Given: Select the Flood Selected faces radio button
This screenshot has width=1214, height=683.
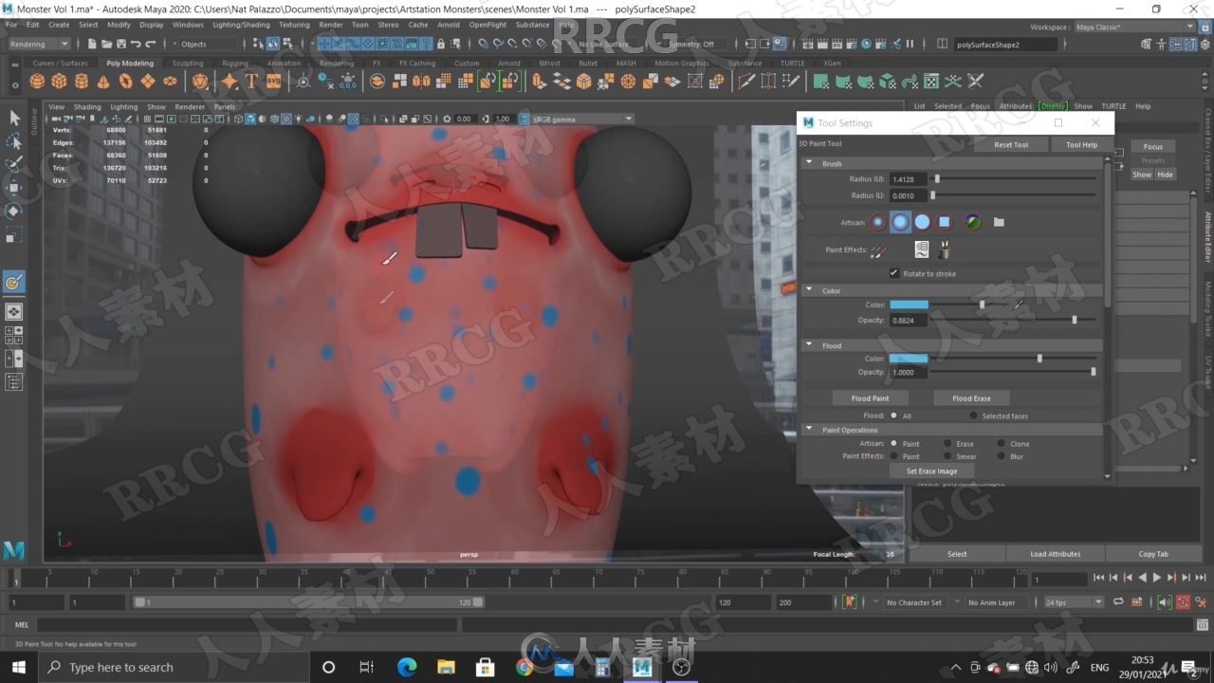Looking at the screenshot, I should click(973, 415).
